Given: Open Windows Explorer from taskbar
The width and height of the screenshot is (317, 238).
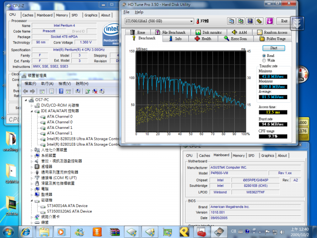Looking at the screenshot, I should click(x=44, y=232).
